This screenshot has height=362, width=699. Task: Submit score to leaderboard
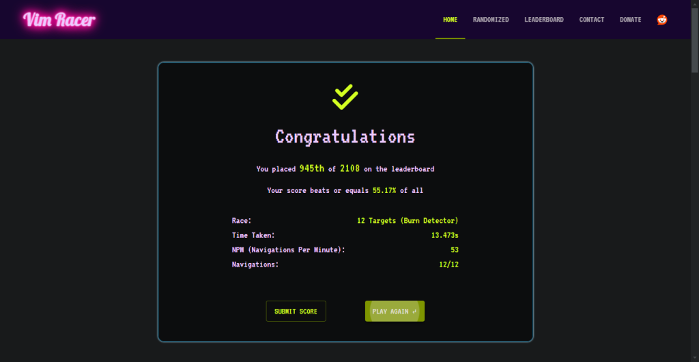point(296,312)
